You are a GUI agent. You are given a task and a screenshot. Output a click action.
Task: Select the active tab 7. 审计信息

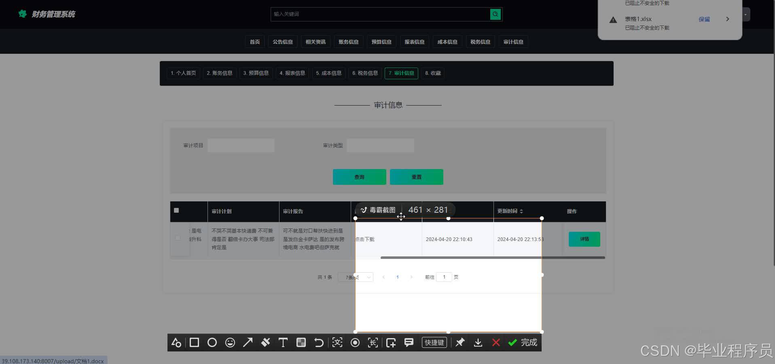pyautogui.click(x=401, y=73)
